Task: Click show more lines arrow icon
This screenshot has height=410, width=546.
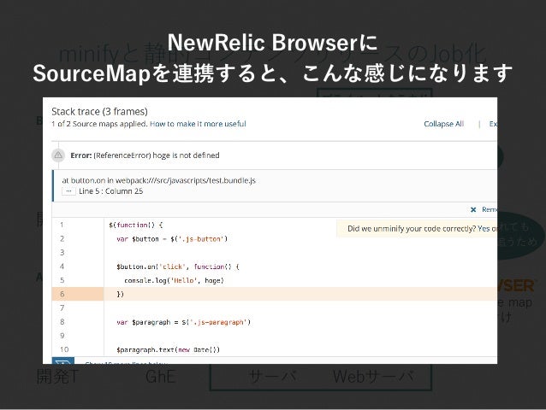Action: point(63,361)
